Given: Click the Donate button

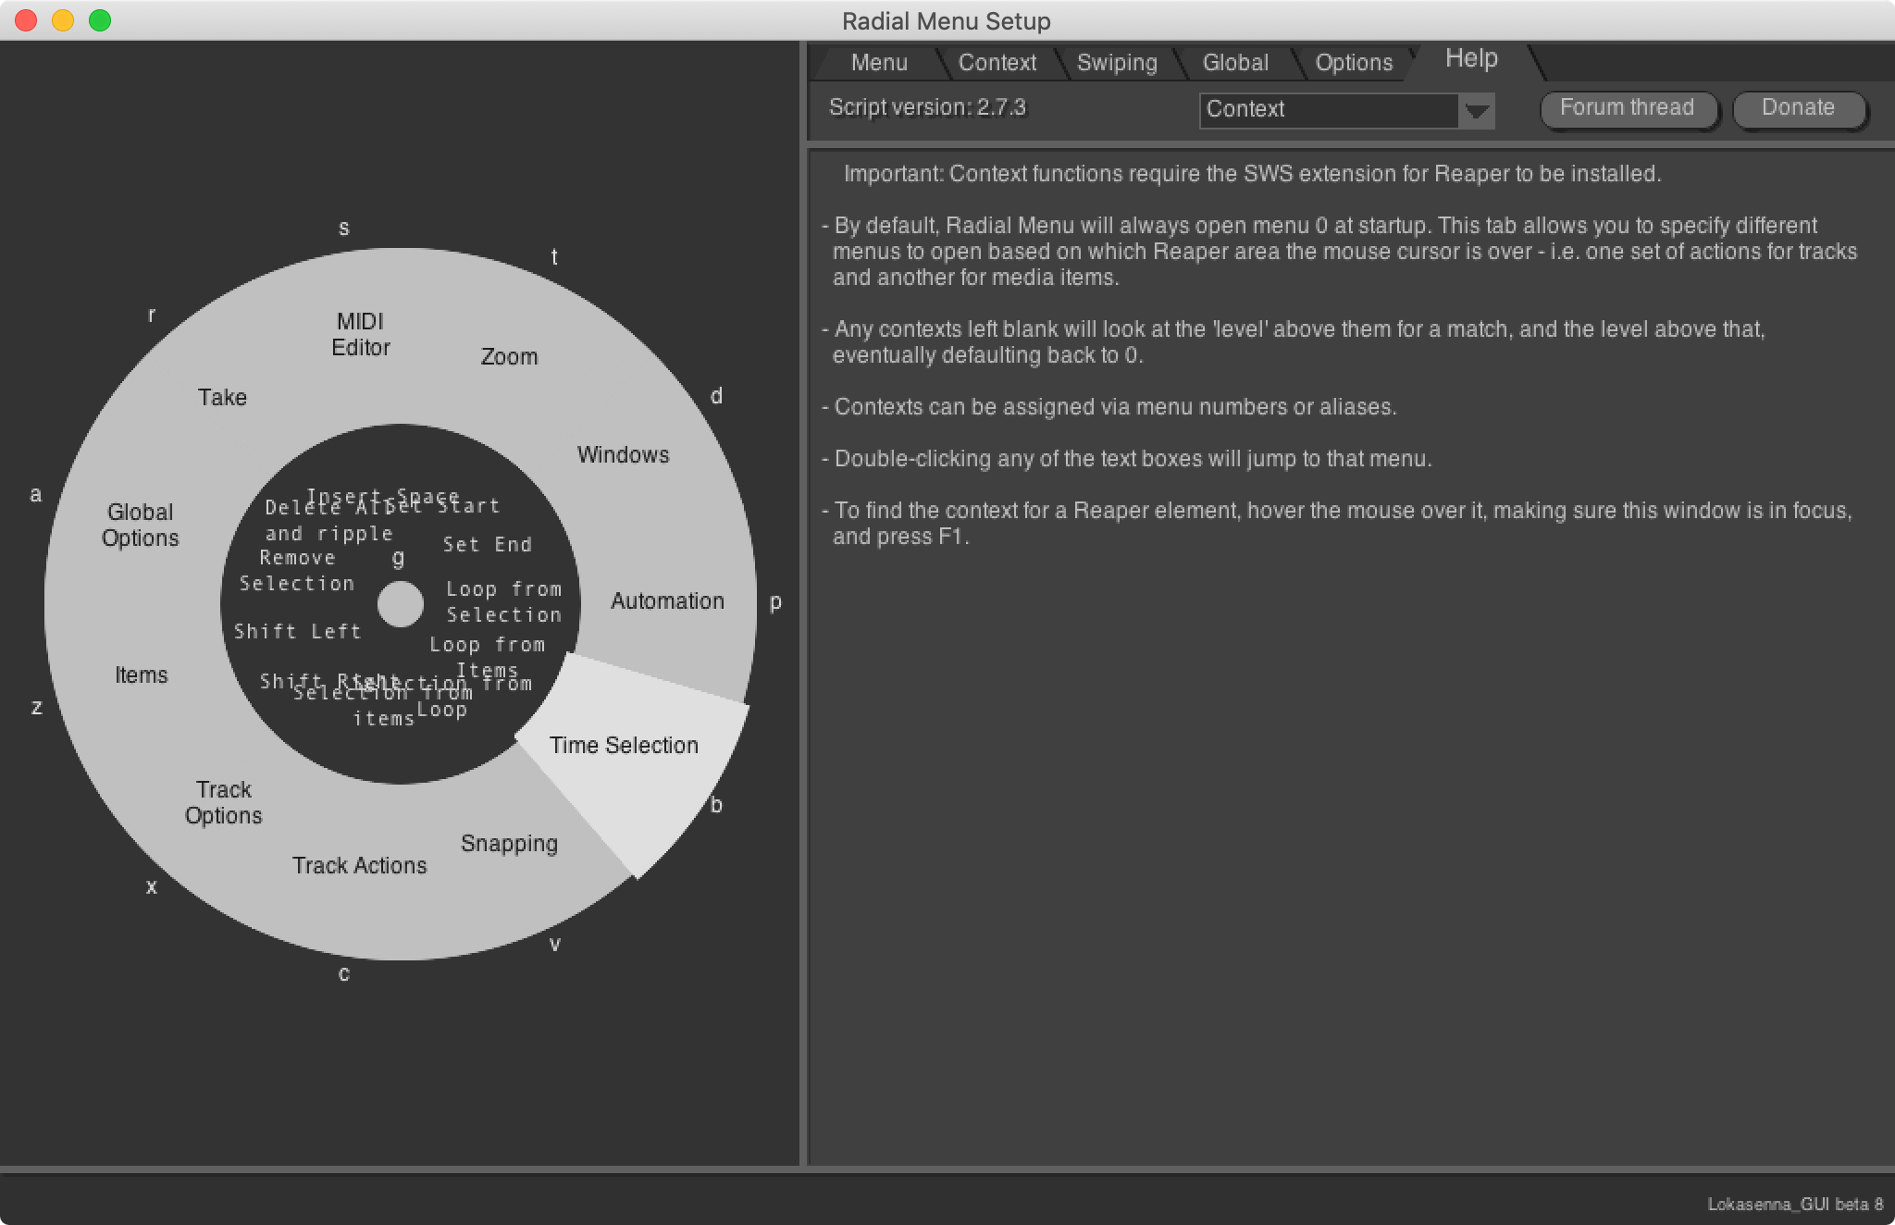Looking at the screenshot, I should coord(1797,108).
